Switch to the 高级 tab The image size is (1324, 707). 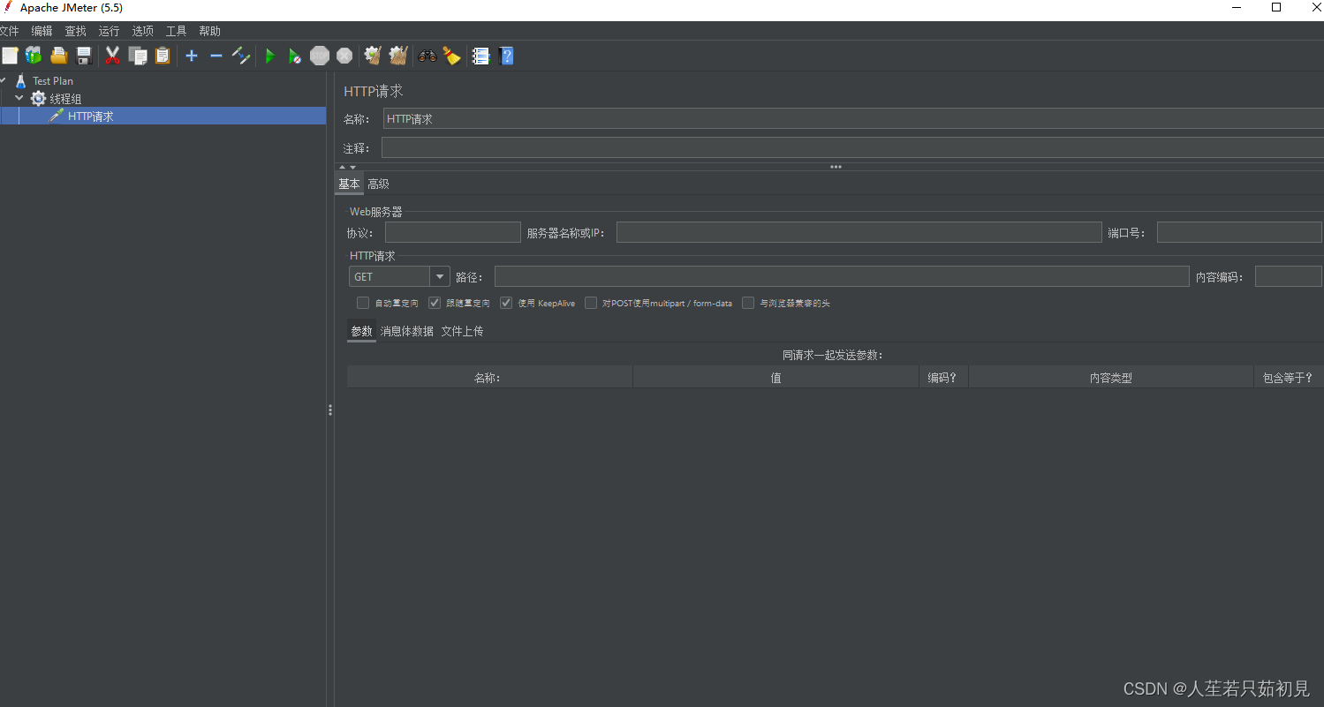[378, 184]
